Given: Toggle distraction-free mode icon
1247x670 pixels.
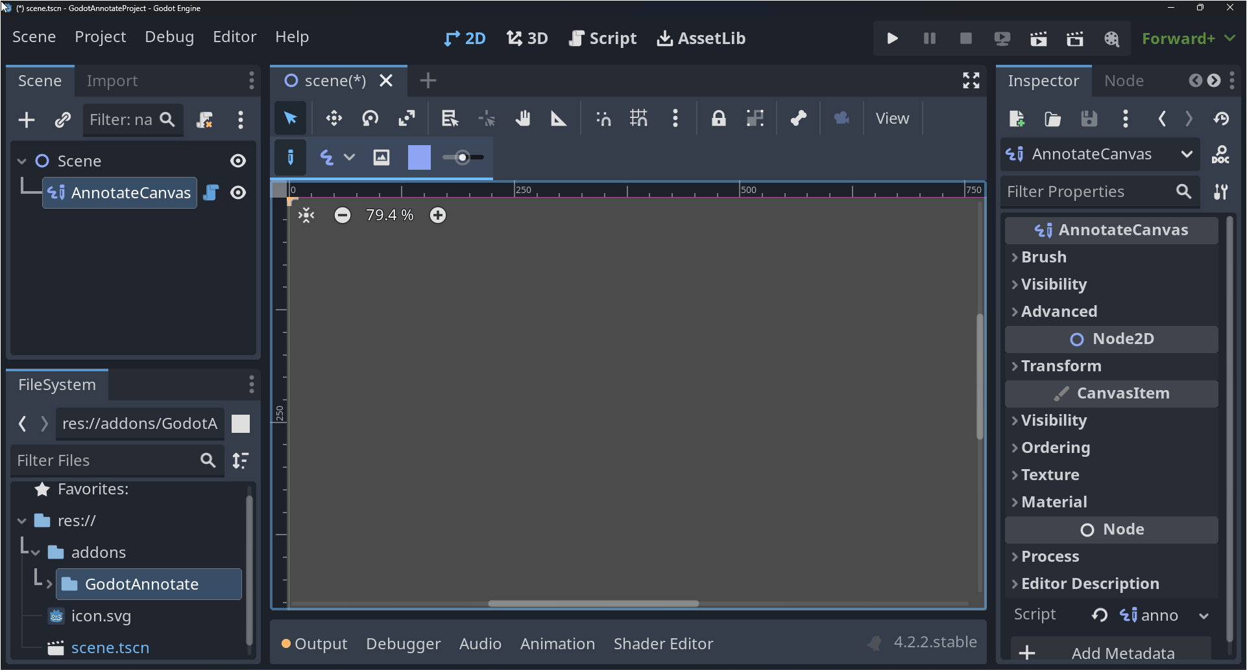Looking at the screenshot, I should pos(971,80).
